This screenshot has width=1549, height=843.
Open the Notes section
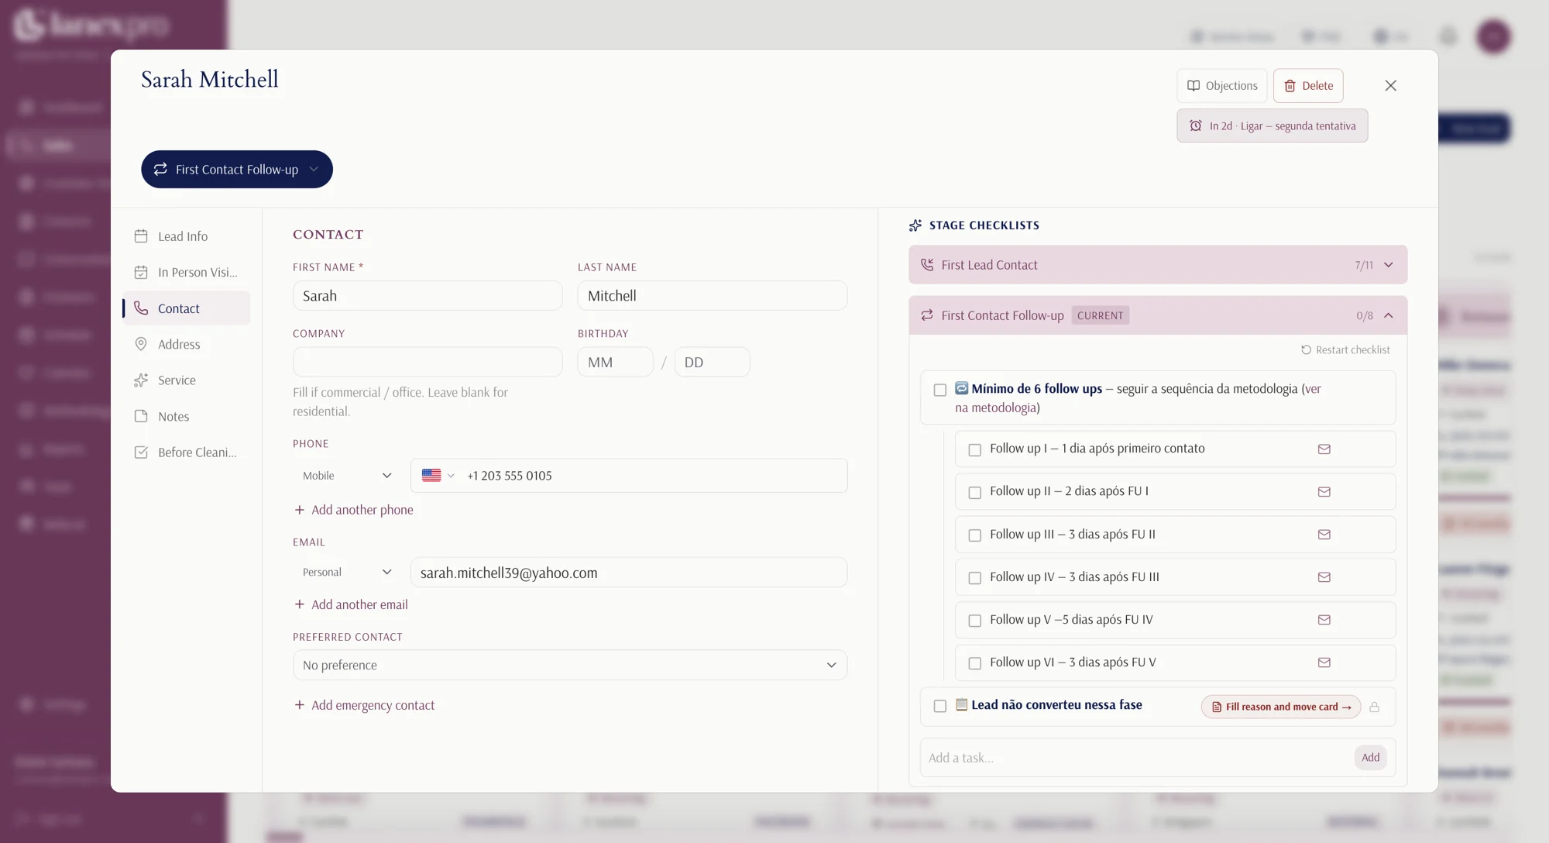[x=186, y=416]
